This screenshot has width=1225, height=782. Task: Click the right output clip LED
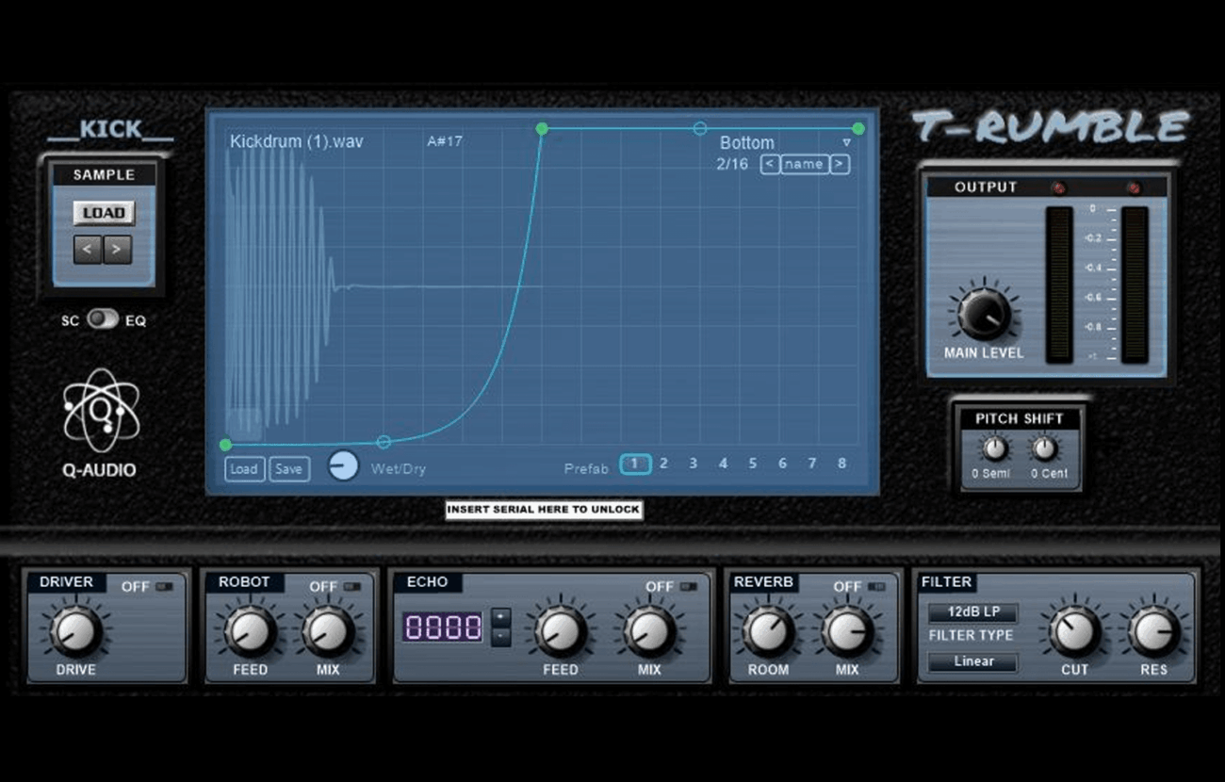[1134, 188]
